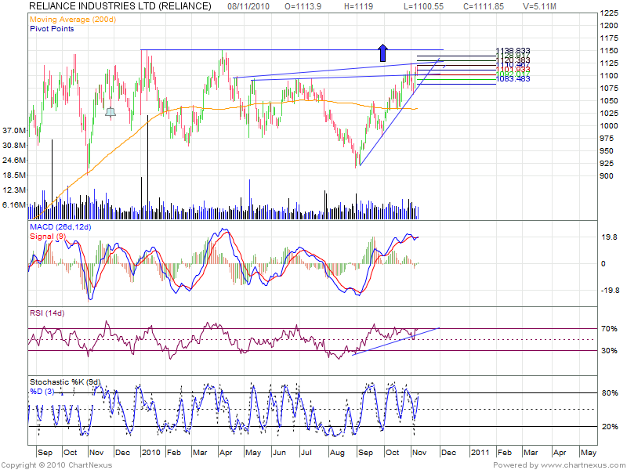Image resolution: width=627 pixels, height=470 pixels.
Task: Click the MACD (26d,12d) indicator label
Action: (60, 226)
